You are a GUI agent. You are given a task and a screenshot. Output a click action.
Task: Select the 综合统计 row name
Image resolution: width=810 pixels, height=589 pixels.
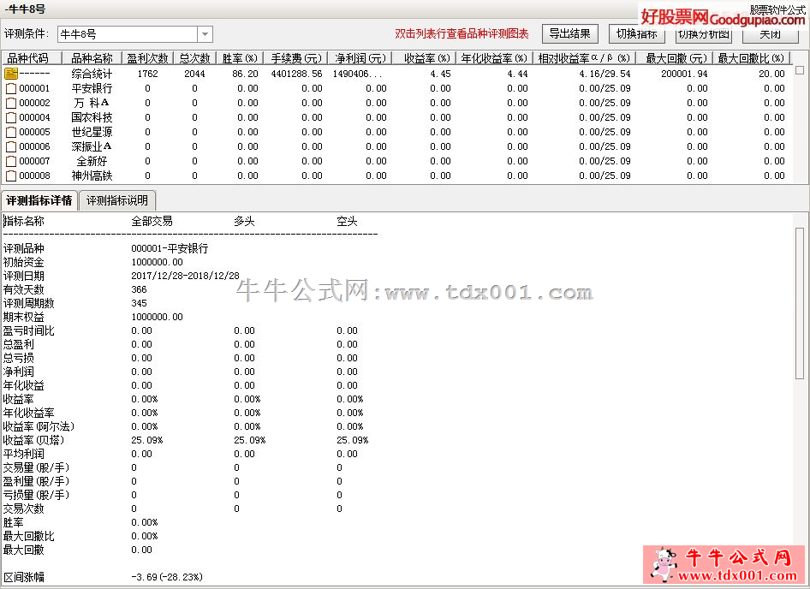pyautogui.click(x=92, y=74)
